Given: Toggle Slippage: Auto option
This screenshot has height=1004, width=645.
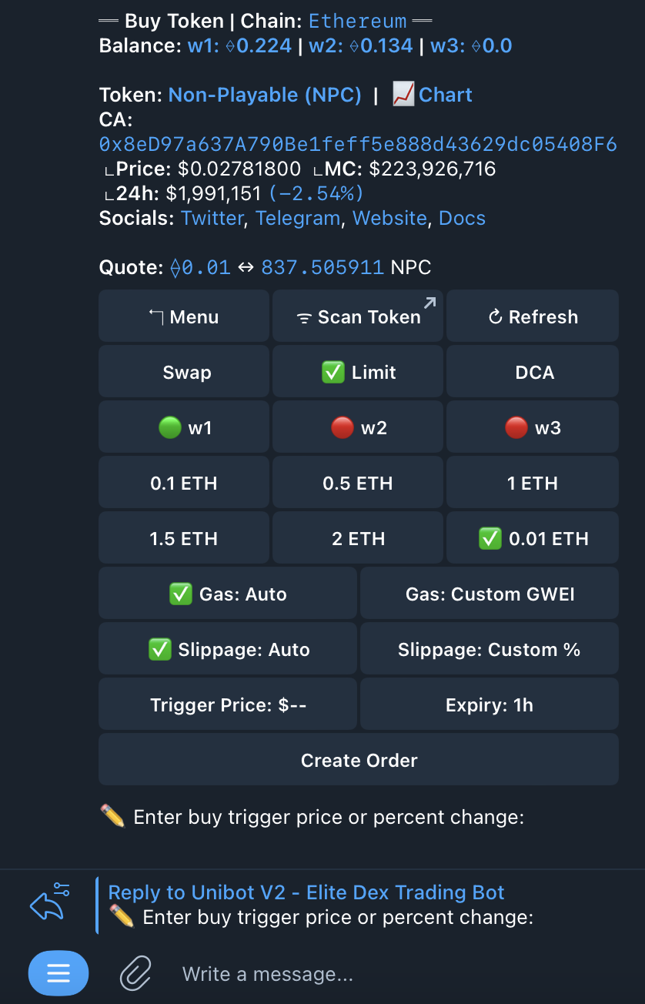Looking at the screenshot, I should [x=228, y=649].
